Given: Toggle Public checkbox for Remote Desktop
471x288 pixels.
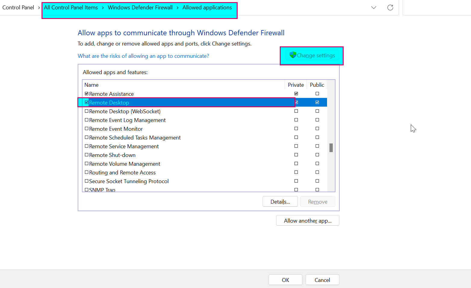Looking at the screenshot, I should pyautogui.click(x=317, y=102).
